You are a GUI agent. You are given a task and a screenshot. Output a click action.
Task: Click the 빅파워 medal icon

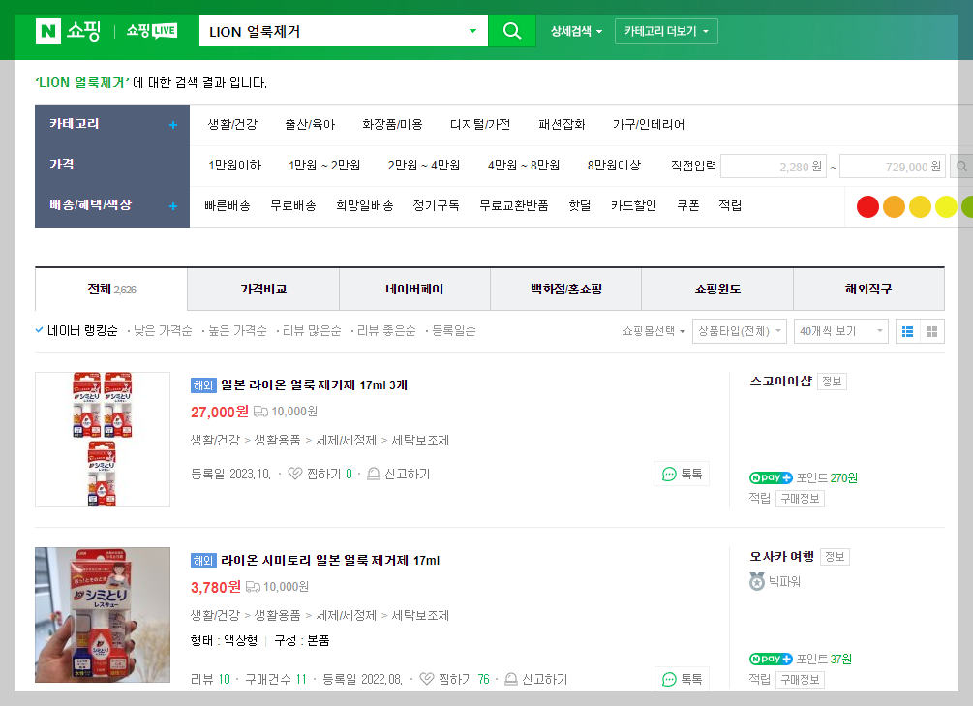[757, 582]
